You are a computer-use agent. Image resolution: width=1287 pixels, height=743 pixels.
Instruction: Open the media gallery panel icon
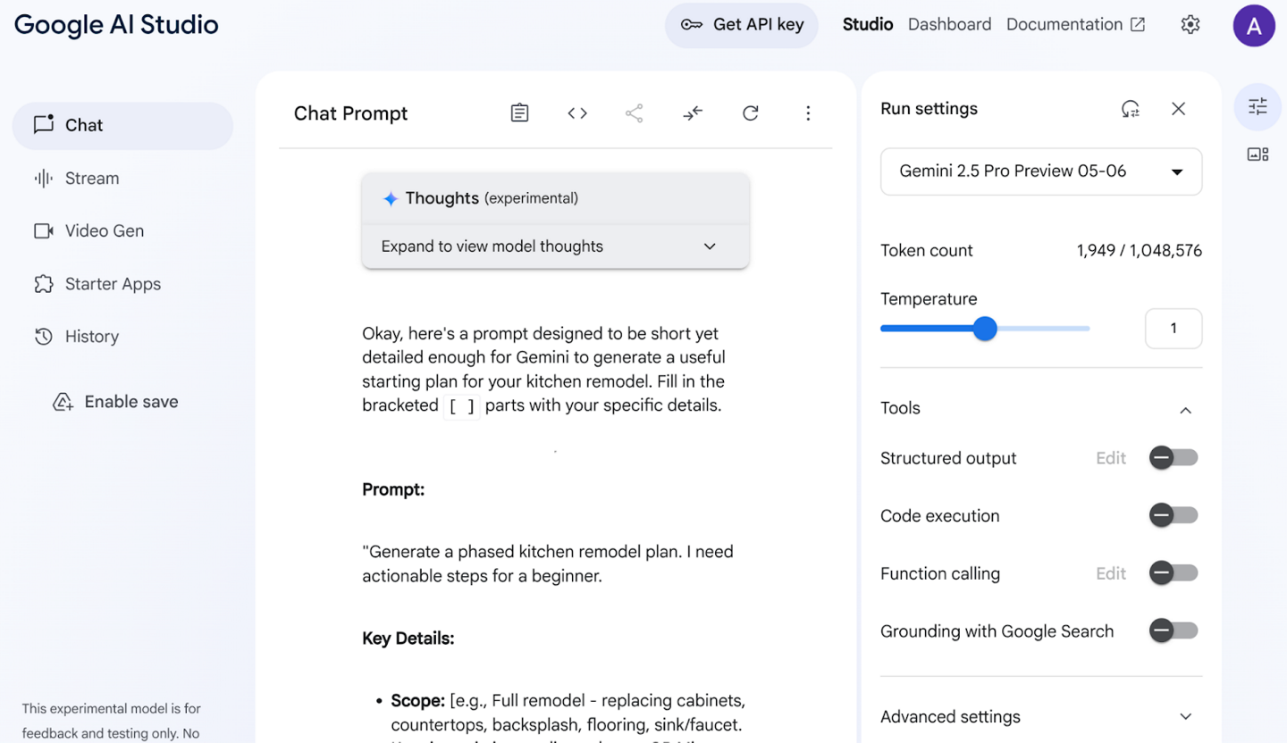1258,154
